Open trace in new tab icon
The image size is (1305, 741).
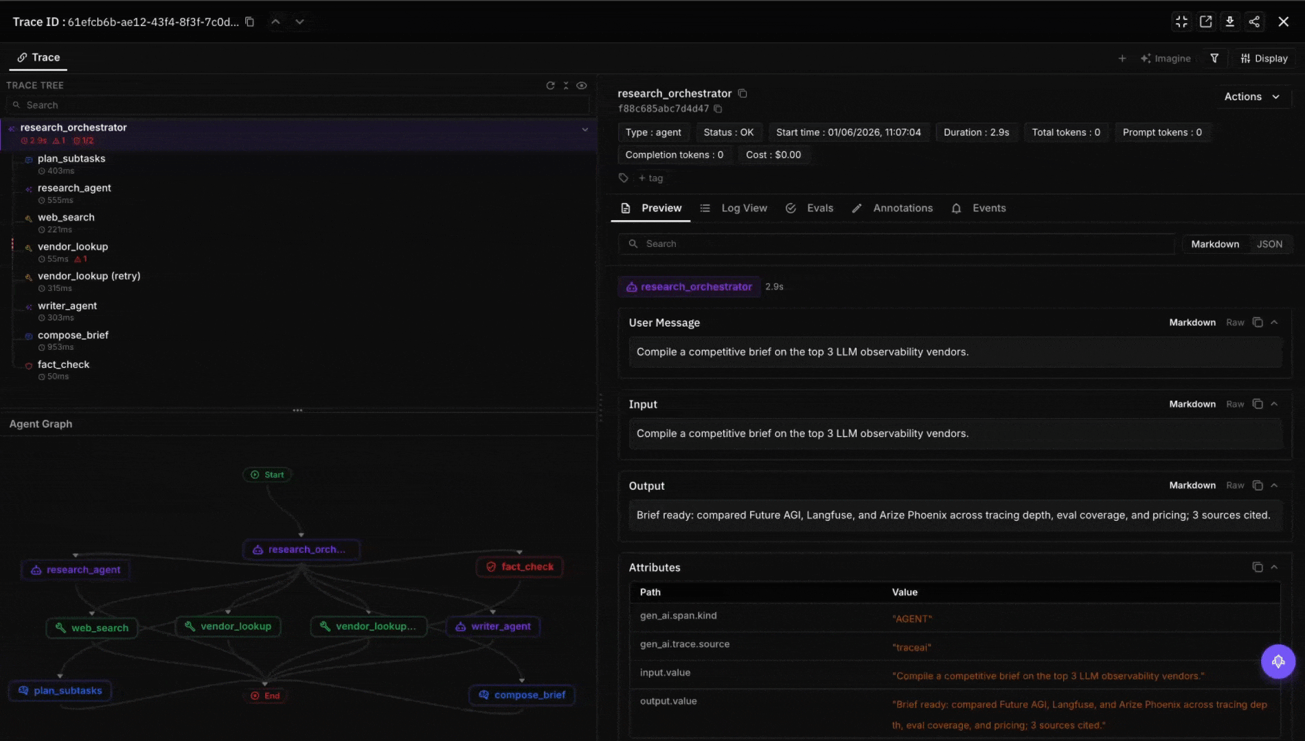pos(1205,22)
